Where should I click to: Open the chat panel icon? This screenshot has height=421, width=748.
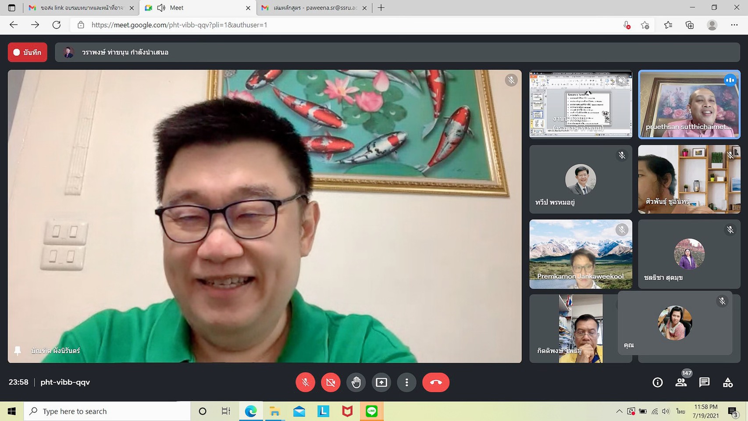[704, 382]
